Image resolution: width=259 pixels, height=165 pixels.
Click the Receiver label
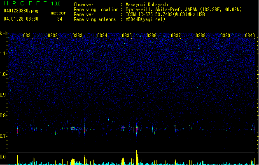click(x=84, y=14)
